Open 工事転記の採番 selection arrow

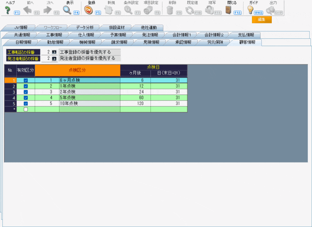point(55,52)
